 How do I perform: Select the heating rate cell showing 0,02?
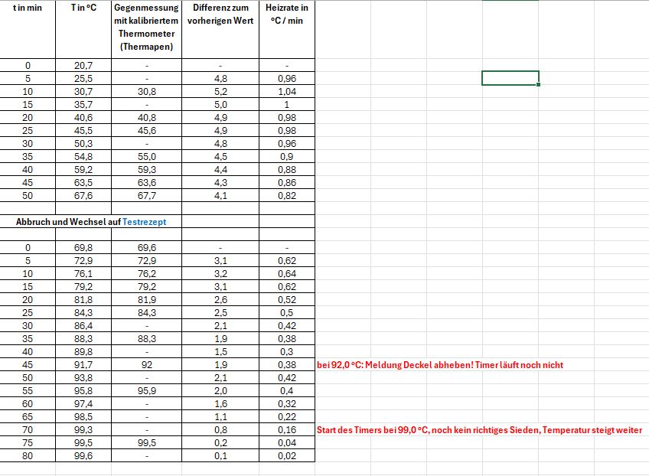287,456
